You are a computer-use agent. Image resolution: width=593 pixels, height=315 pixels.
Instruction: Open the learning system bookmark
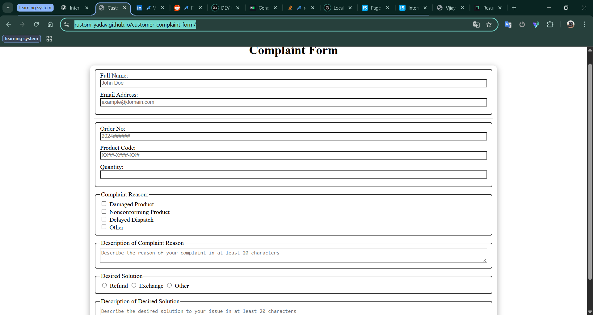point(22,39)
